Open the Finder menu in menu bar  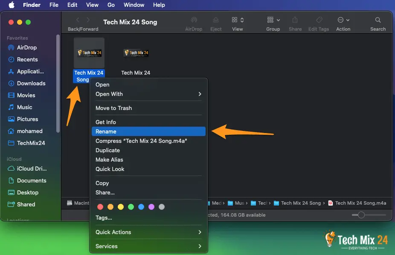(x=32, y=5)
